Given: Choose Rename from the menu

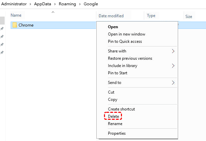Looking at the screenshot, I should 115,124.
